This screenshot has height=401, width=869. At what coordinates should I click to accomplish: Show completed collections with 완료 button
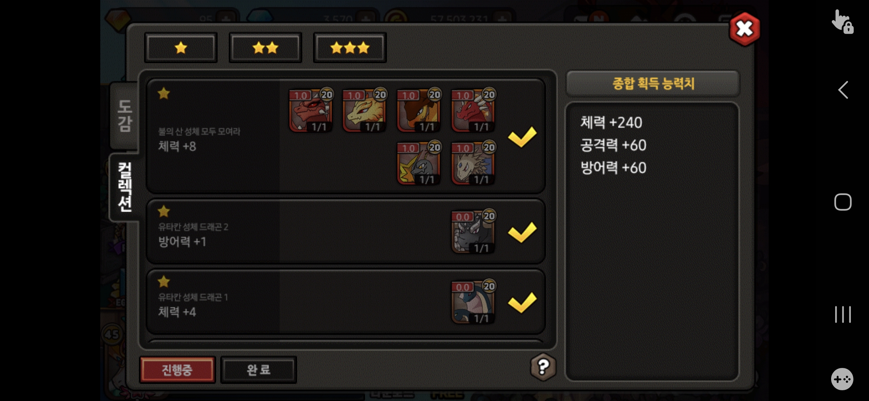pos(258,370)
